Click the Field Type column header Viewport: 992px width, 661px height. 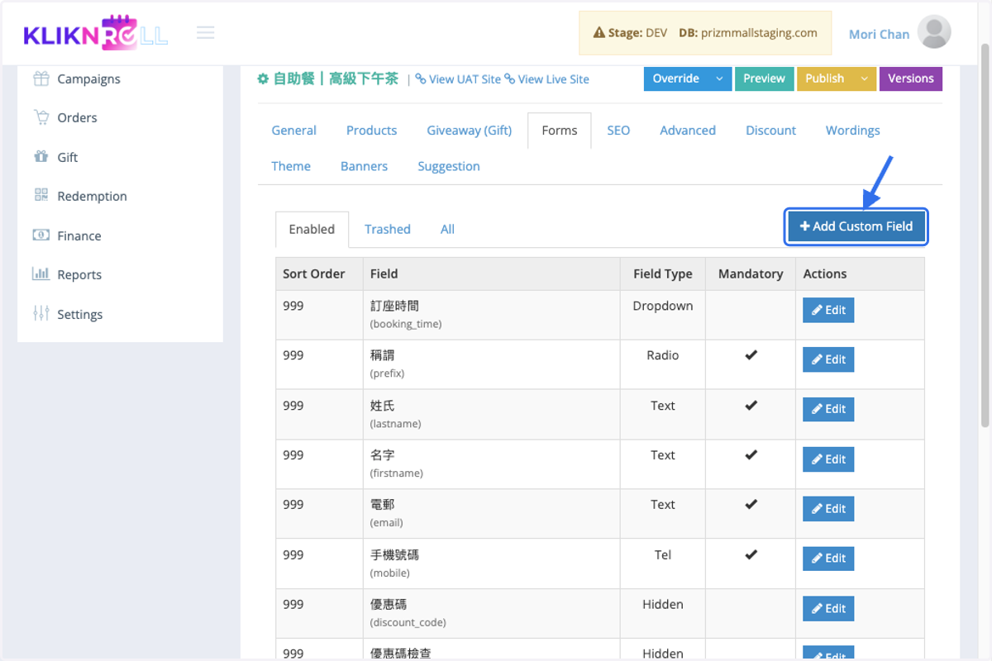point(663,273)
